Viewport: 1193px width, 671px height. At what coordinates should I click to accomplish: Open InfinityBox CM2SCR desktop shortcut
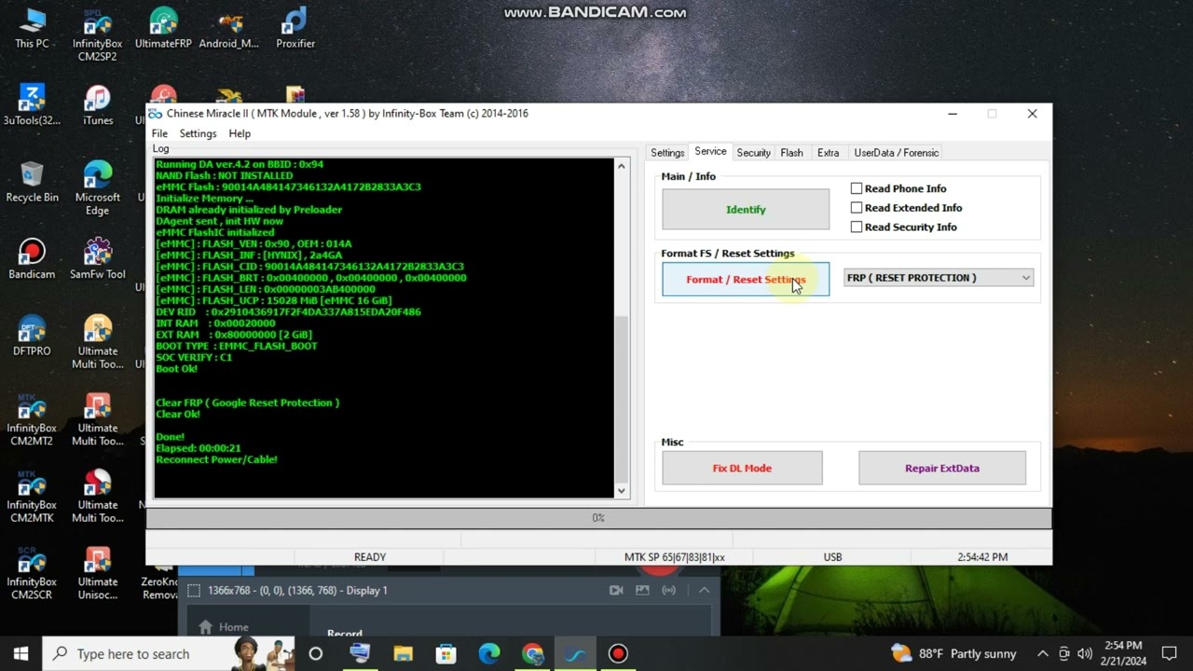[32, 573]
